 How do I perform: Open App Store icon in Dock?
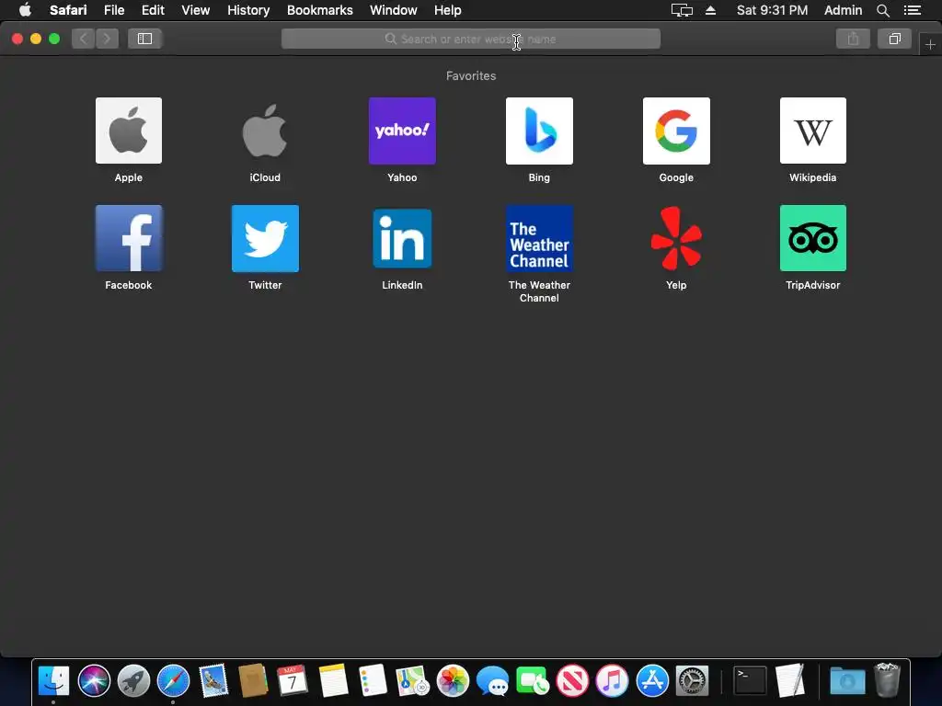coord(652,681)
